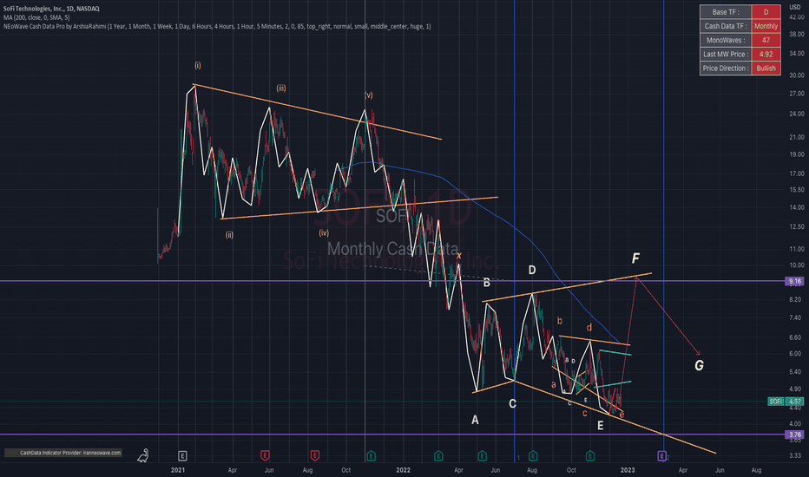Viewport: 809px width, 477px height.
Task: Click the 9.16 horizontal line price label
Action: tap(795, 281)
